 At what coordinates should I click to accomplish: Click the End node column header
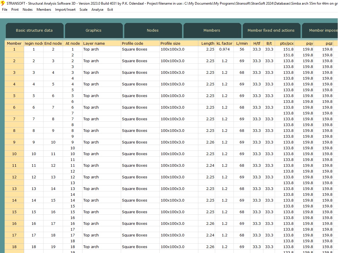coord(53,43)
